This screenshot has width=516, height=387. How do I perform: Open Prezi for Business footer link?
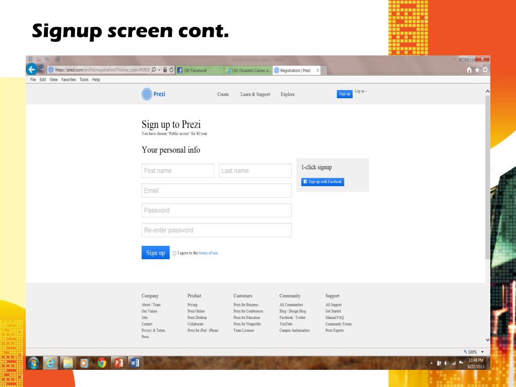(x=246, y=305)
